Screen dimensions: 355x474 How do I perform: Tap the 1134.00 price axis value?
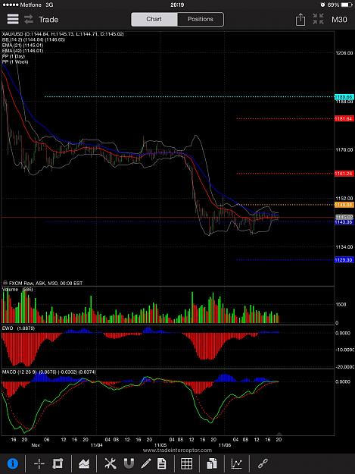(344, 247)
